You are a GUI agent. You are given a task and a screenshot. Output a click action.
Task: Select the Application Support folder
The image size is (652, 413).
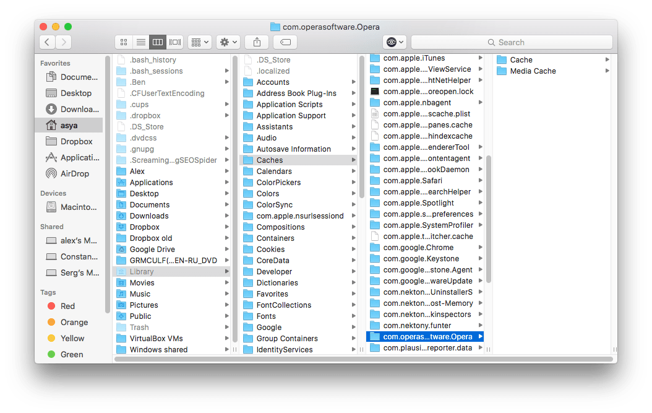[299, 116]
